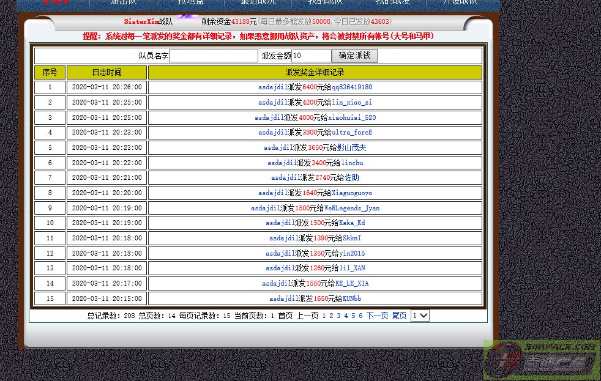Click recipient xiaohuiai_520 in row 3
Screen dimensions: 601x381
click(352, 118)
